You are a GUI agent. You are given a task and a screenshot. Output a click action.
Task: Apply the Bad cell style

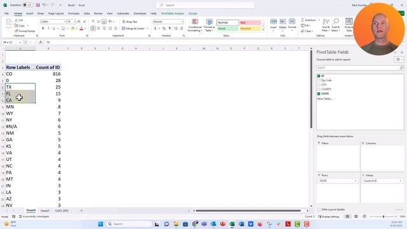250,23
